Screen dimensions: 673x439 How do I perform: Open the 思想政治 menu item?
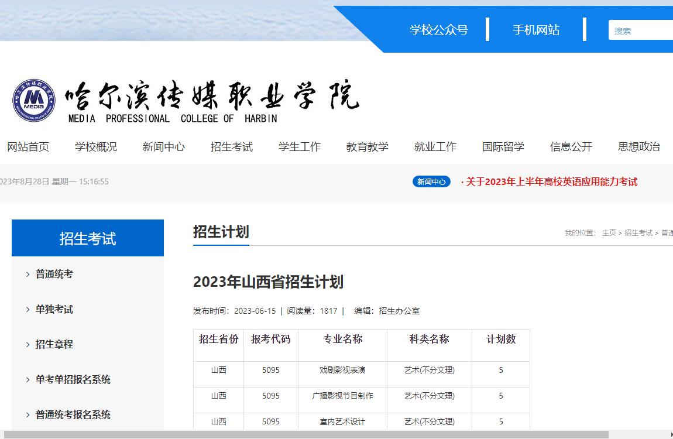638,147
